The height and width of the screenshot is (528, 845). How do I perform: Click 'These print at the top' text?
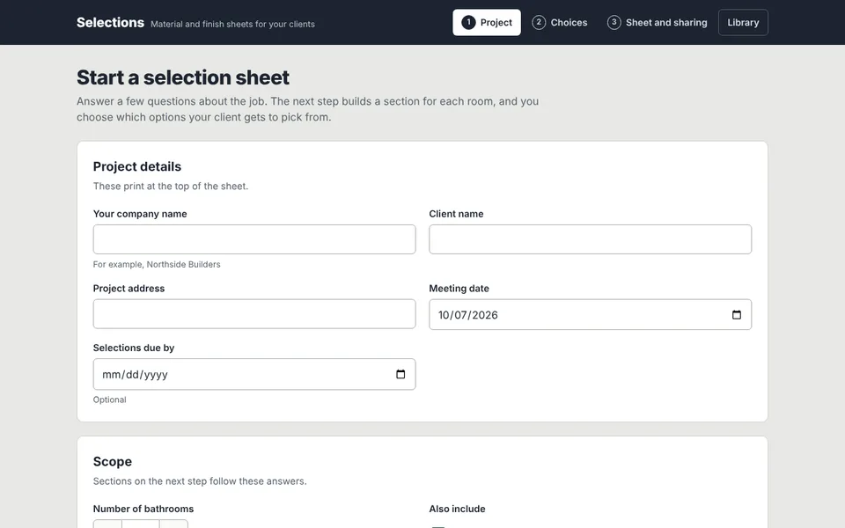point(170,187)
